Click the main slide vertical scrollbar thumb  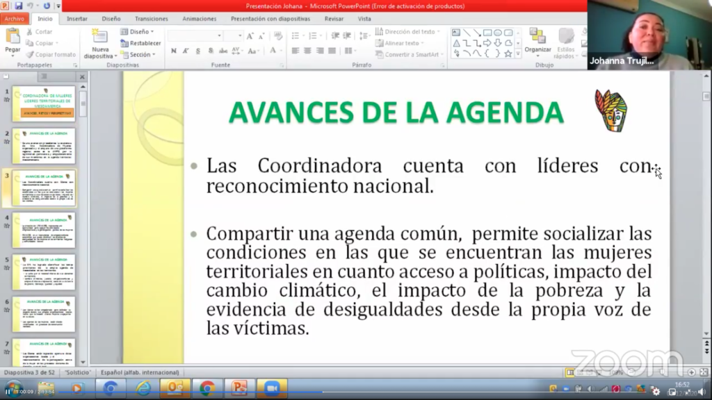tap(706, 96)
